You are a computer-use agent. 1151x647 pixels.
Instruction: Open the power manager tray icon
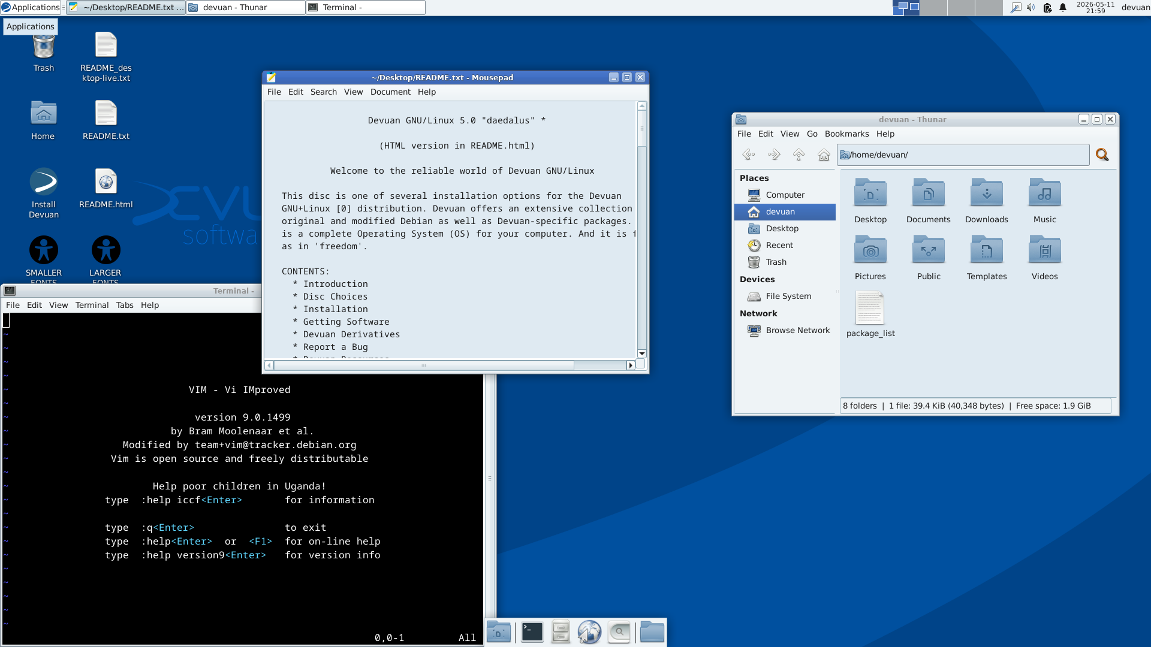click(x=1047, y=8)
